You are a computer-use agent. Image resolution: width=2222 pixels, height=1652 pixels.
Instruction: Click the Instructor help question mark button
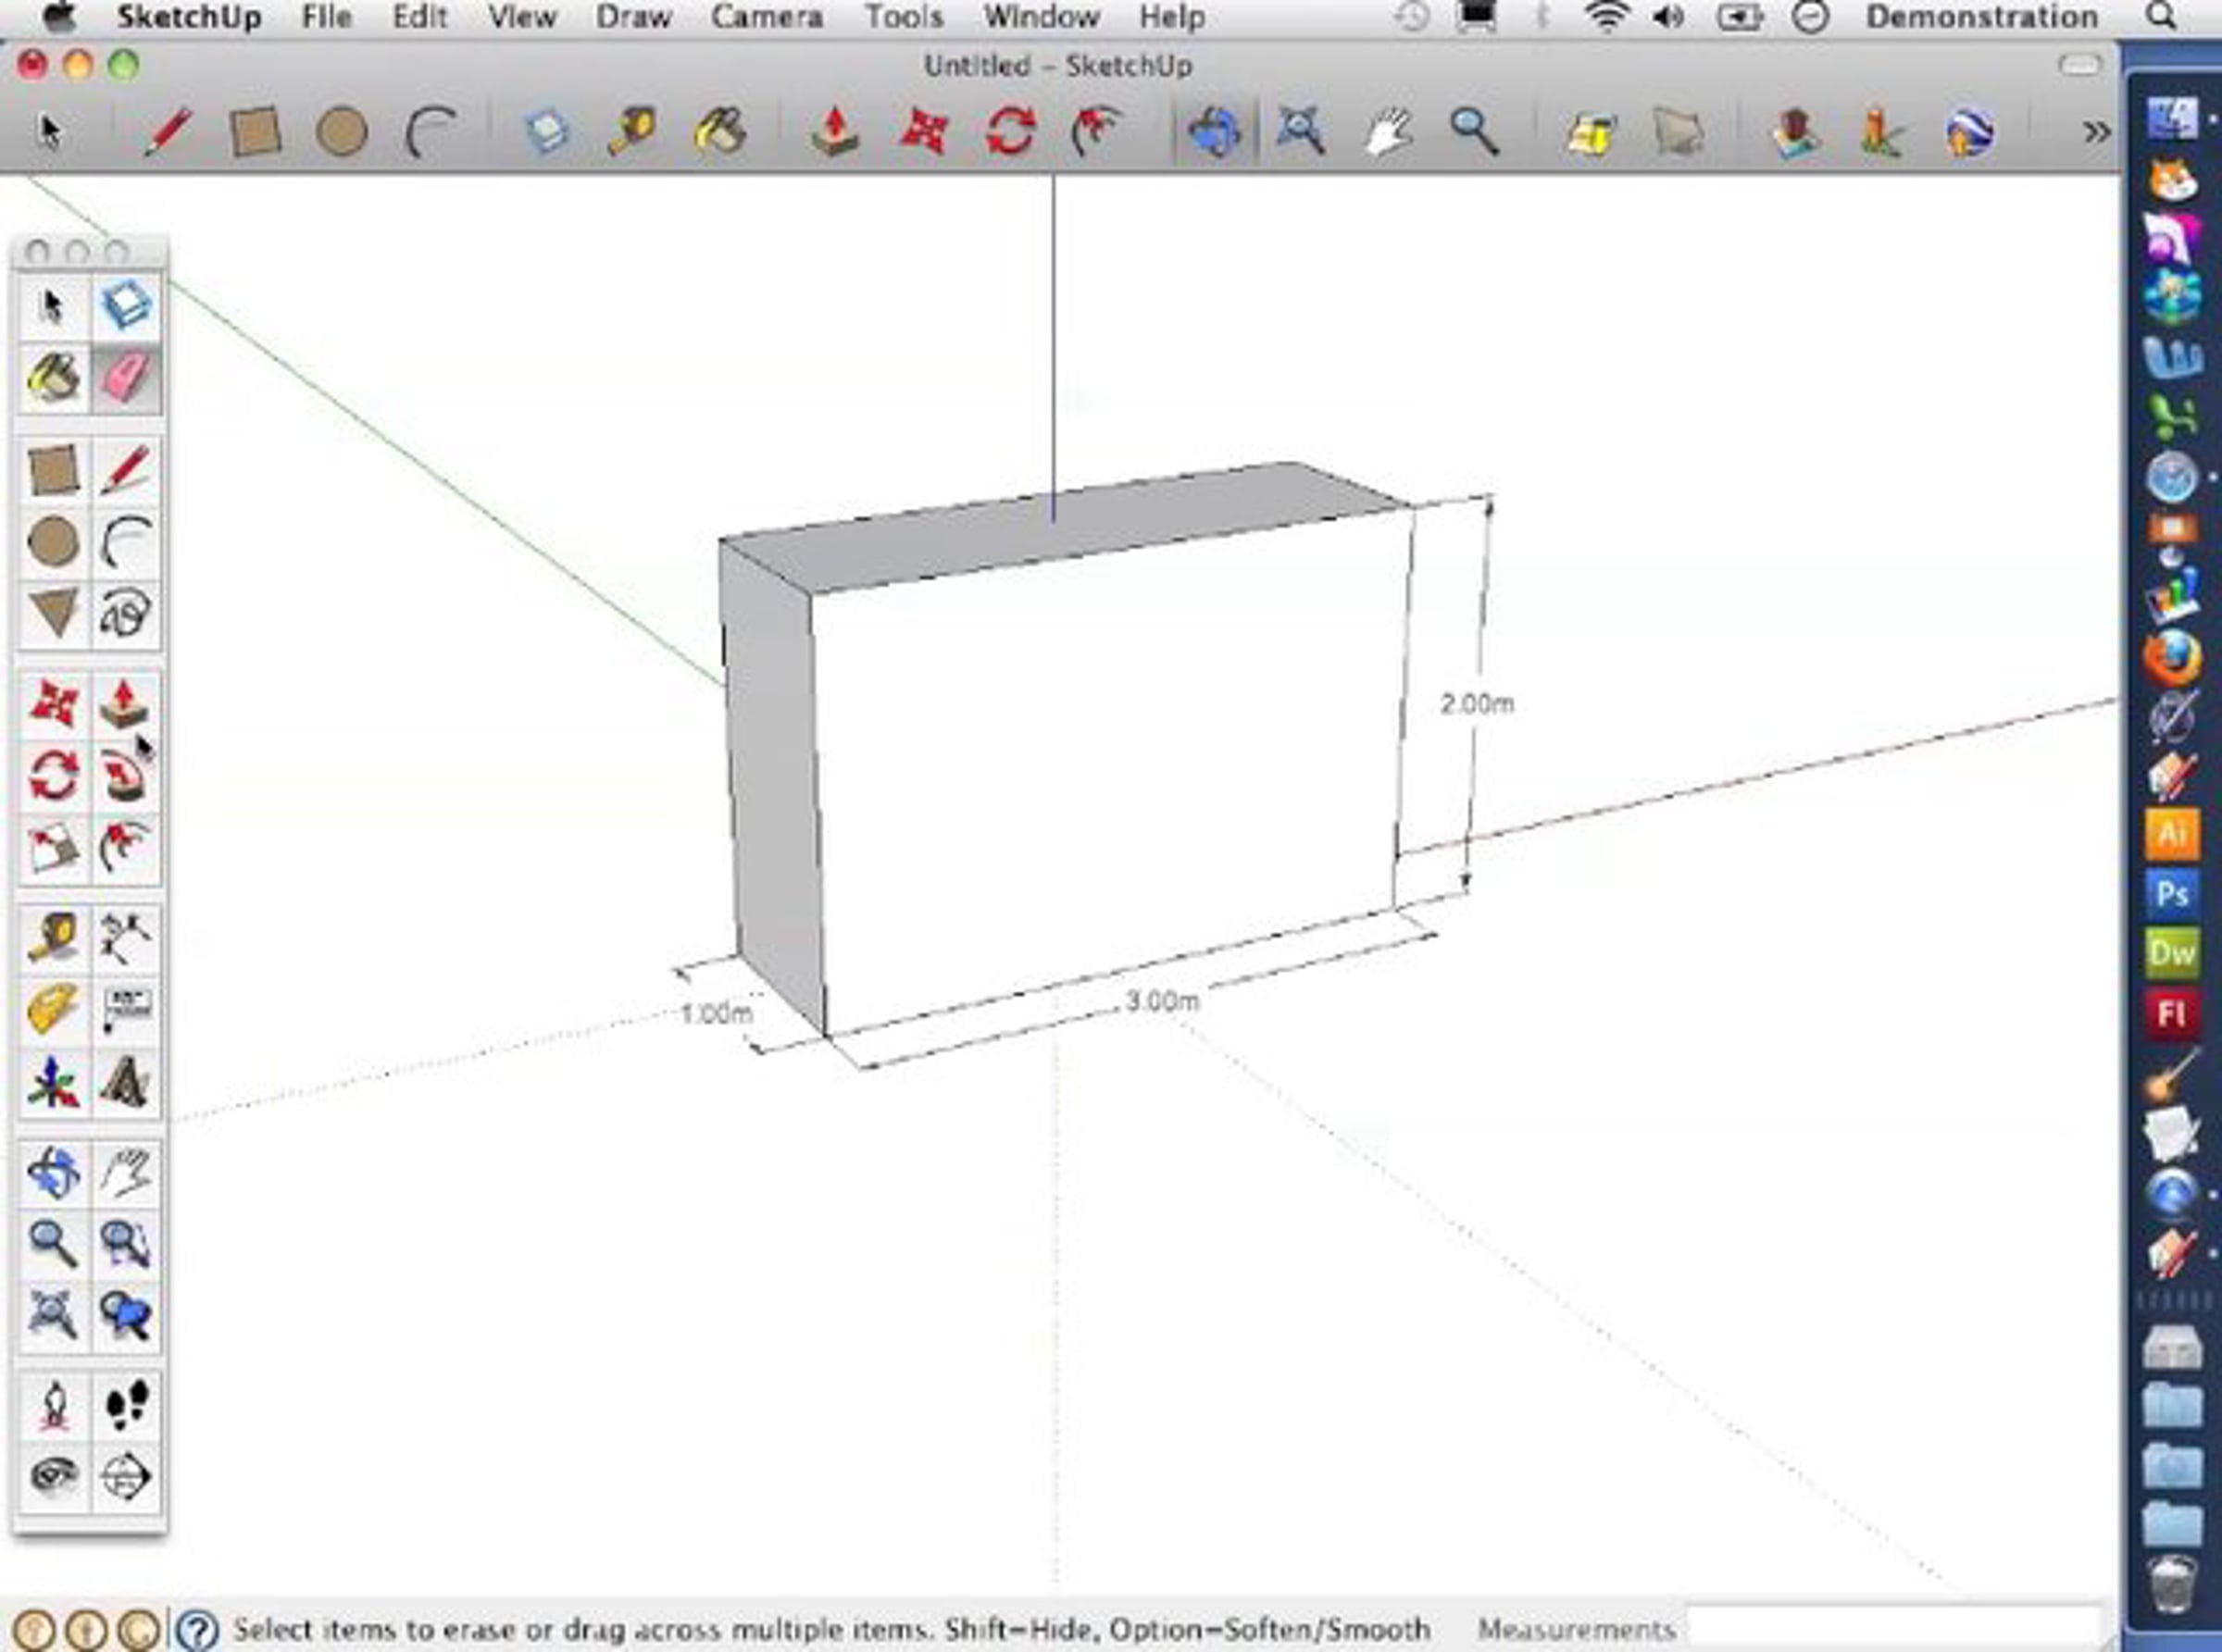point(198,1629)
